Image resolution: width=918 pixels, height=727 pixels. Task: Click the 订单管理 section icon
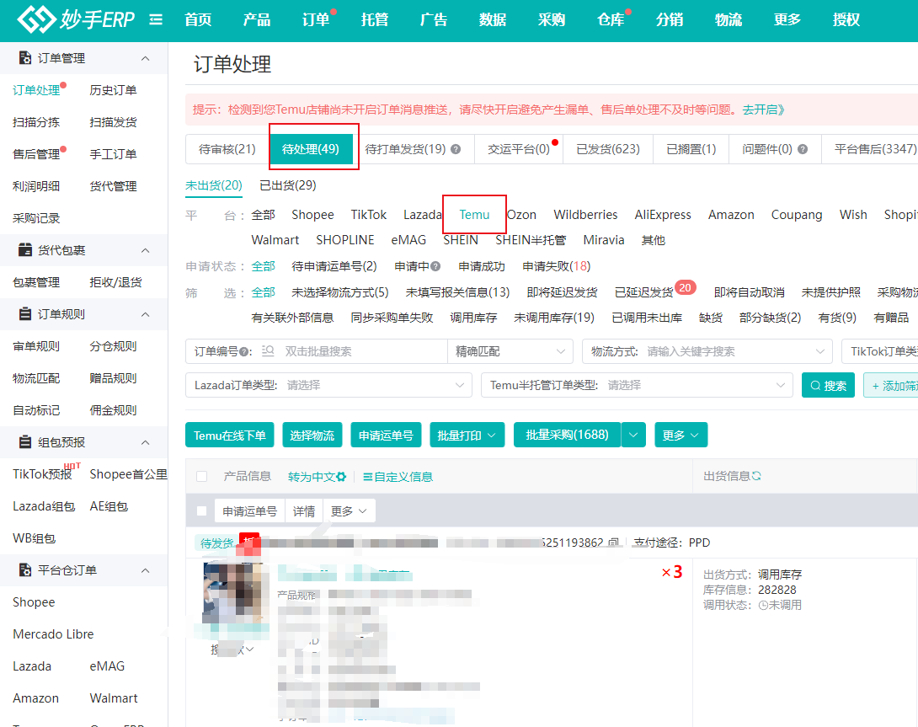[x=25, y=58]
